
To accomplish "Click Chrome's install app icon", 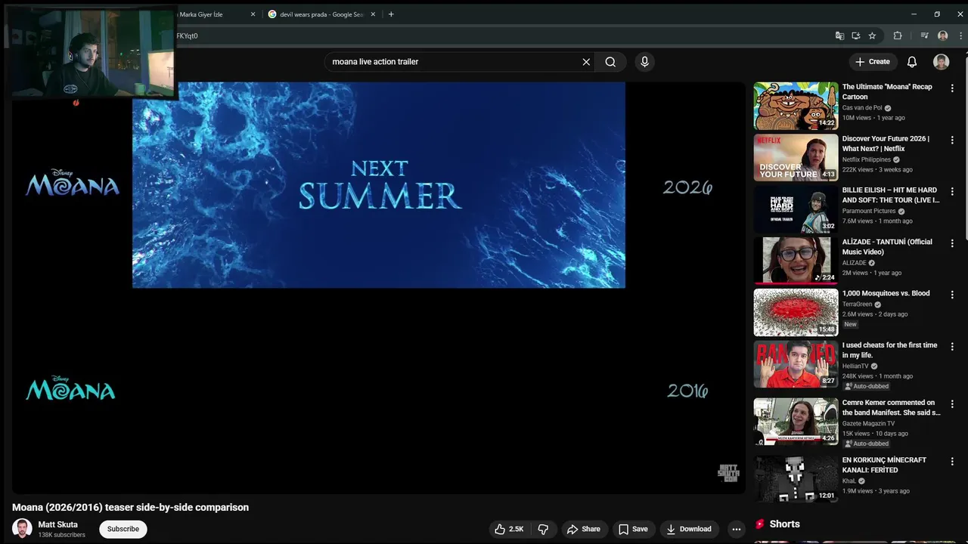I will (856, 36).
